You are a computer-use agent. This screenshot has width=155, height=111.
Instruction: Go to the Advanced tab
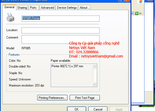pyautogui.click(x=47, y=8)
